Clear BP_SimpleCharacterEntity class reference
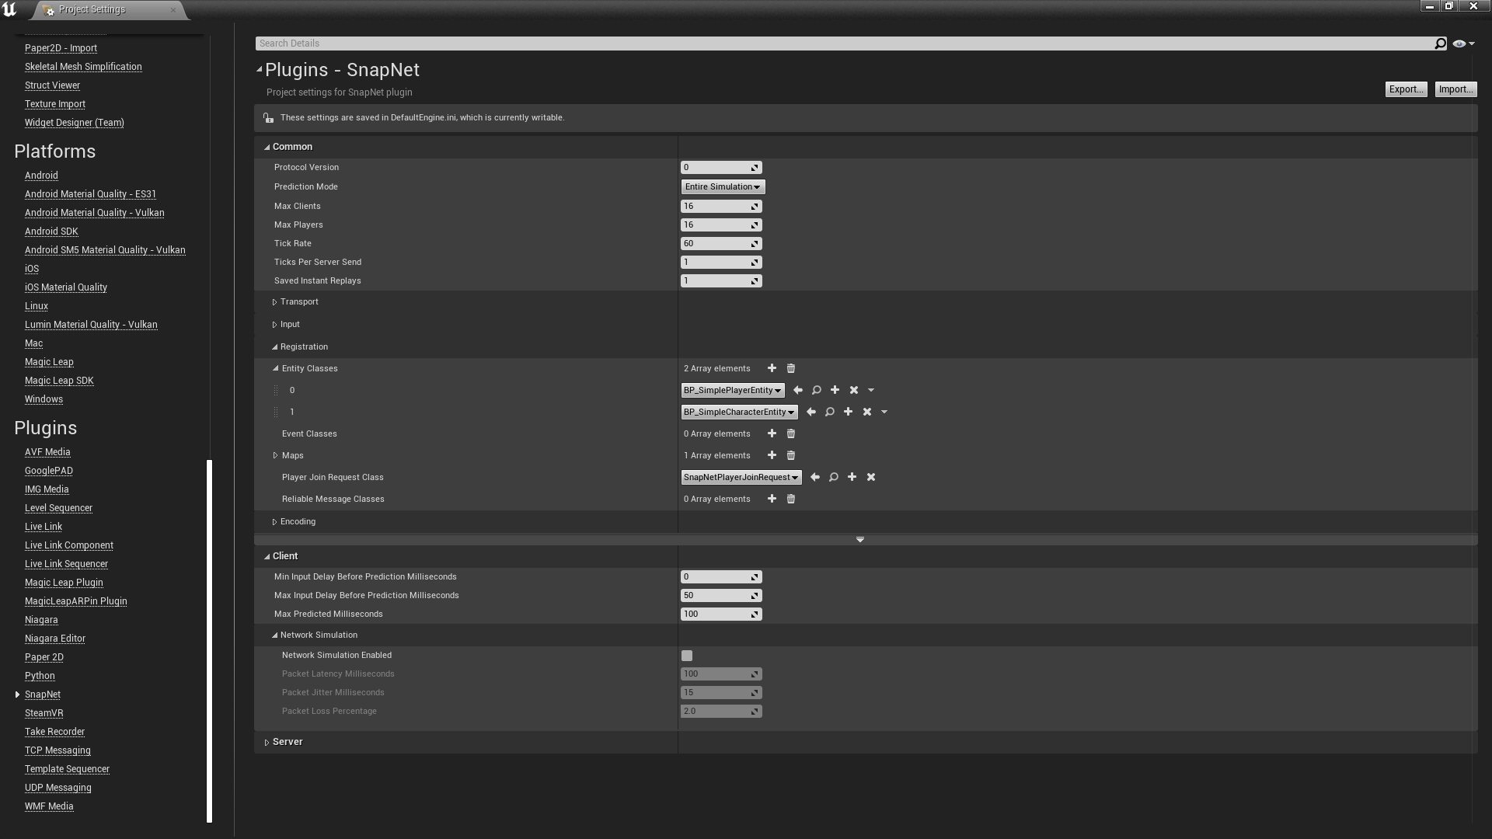Viewport: 1492px width, 839px height. click(867, 412)
